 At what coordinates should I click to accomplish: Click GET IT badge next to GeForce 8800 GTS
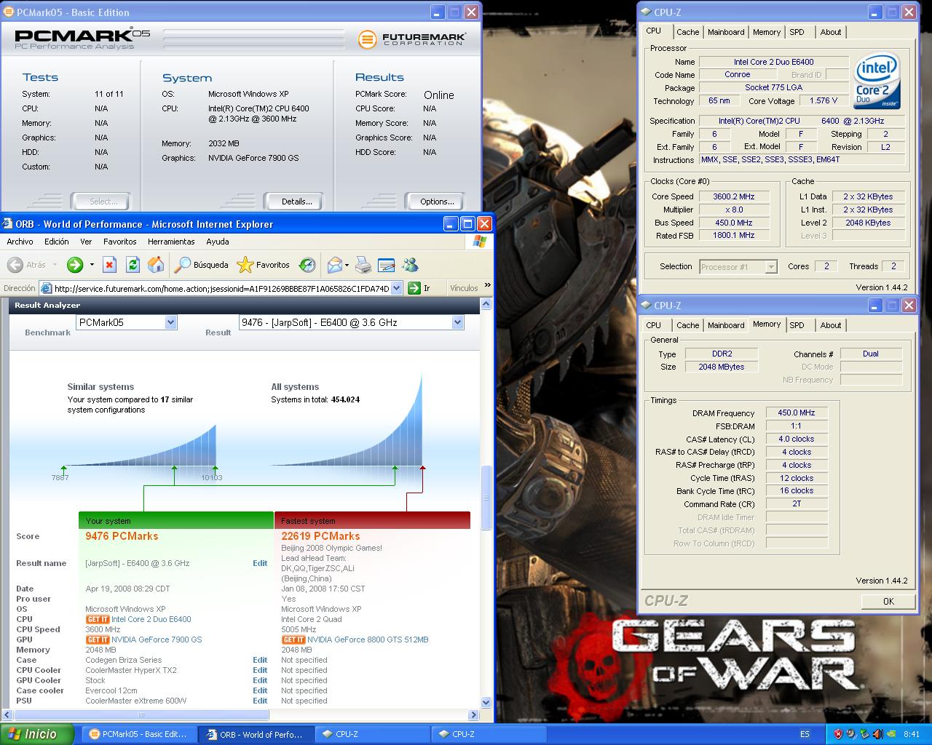[x=293, y=640]
